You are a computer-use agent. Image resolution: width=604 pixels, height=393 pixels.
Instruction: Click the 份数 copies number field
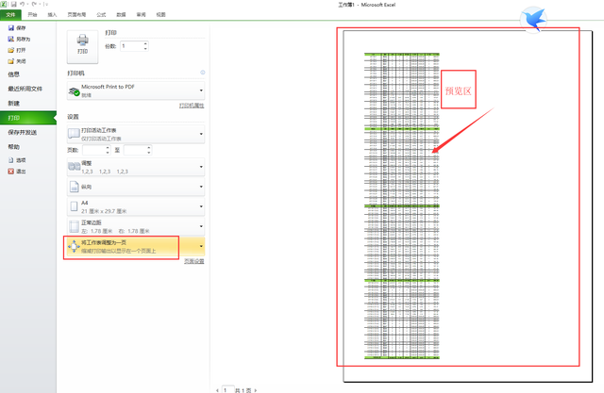point(131,46)
